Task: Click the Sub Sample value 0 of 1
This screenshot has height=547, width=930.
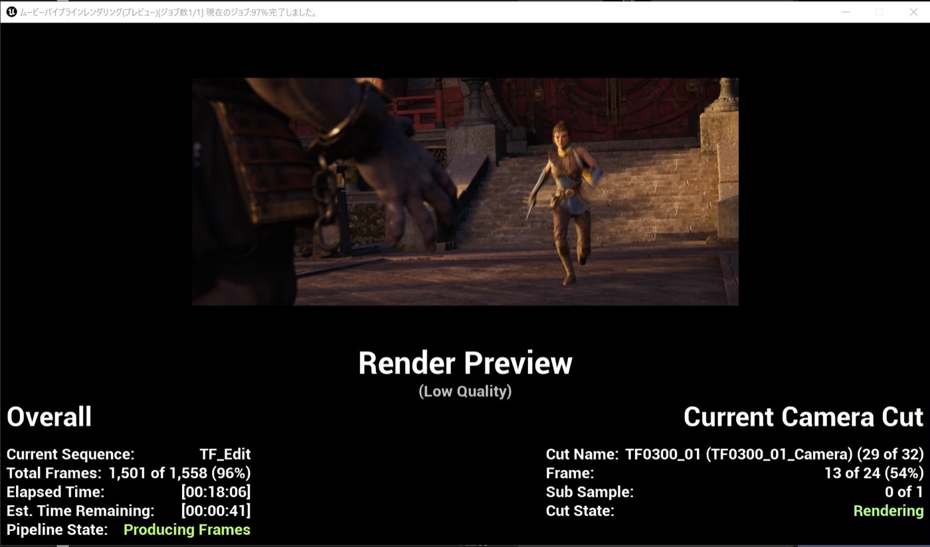Action: (904, 492)
